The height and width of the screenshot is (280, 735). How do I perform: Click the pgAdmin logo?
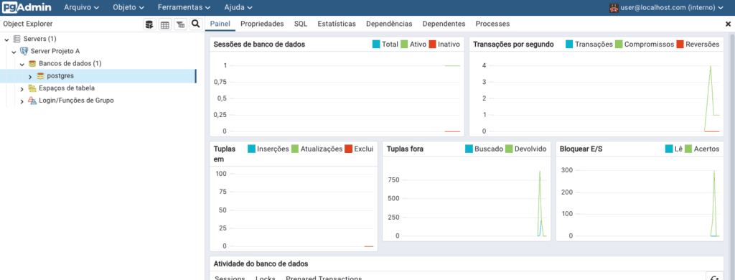tap(27, 7)
